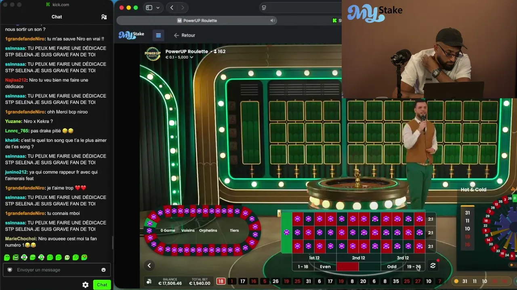Bet on 19 - 36 high numbers

click(x=414, y=267)
